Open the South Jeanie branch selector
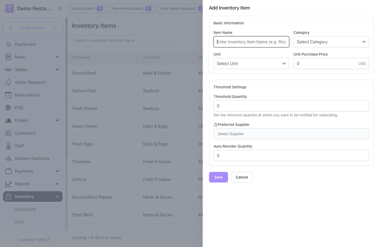This screenshot has width=380, height=247. click(33, 28)
